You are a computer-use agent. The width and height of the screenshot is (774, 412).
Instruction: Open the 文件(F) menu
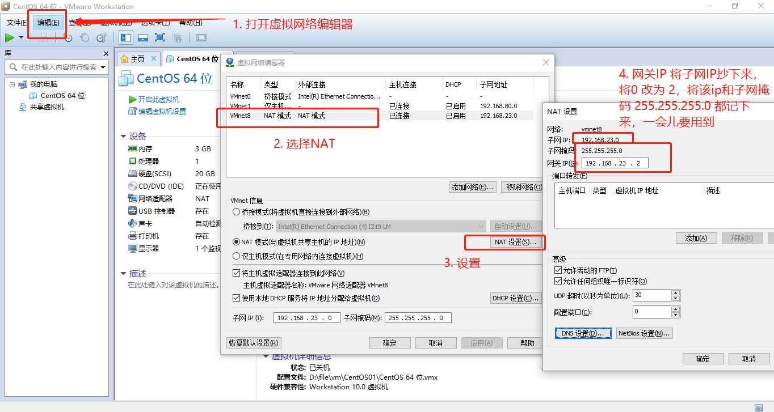pyautogui.click(x=17, y=23)
